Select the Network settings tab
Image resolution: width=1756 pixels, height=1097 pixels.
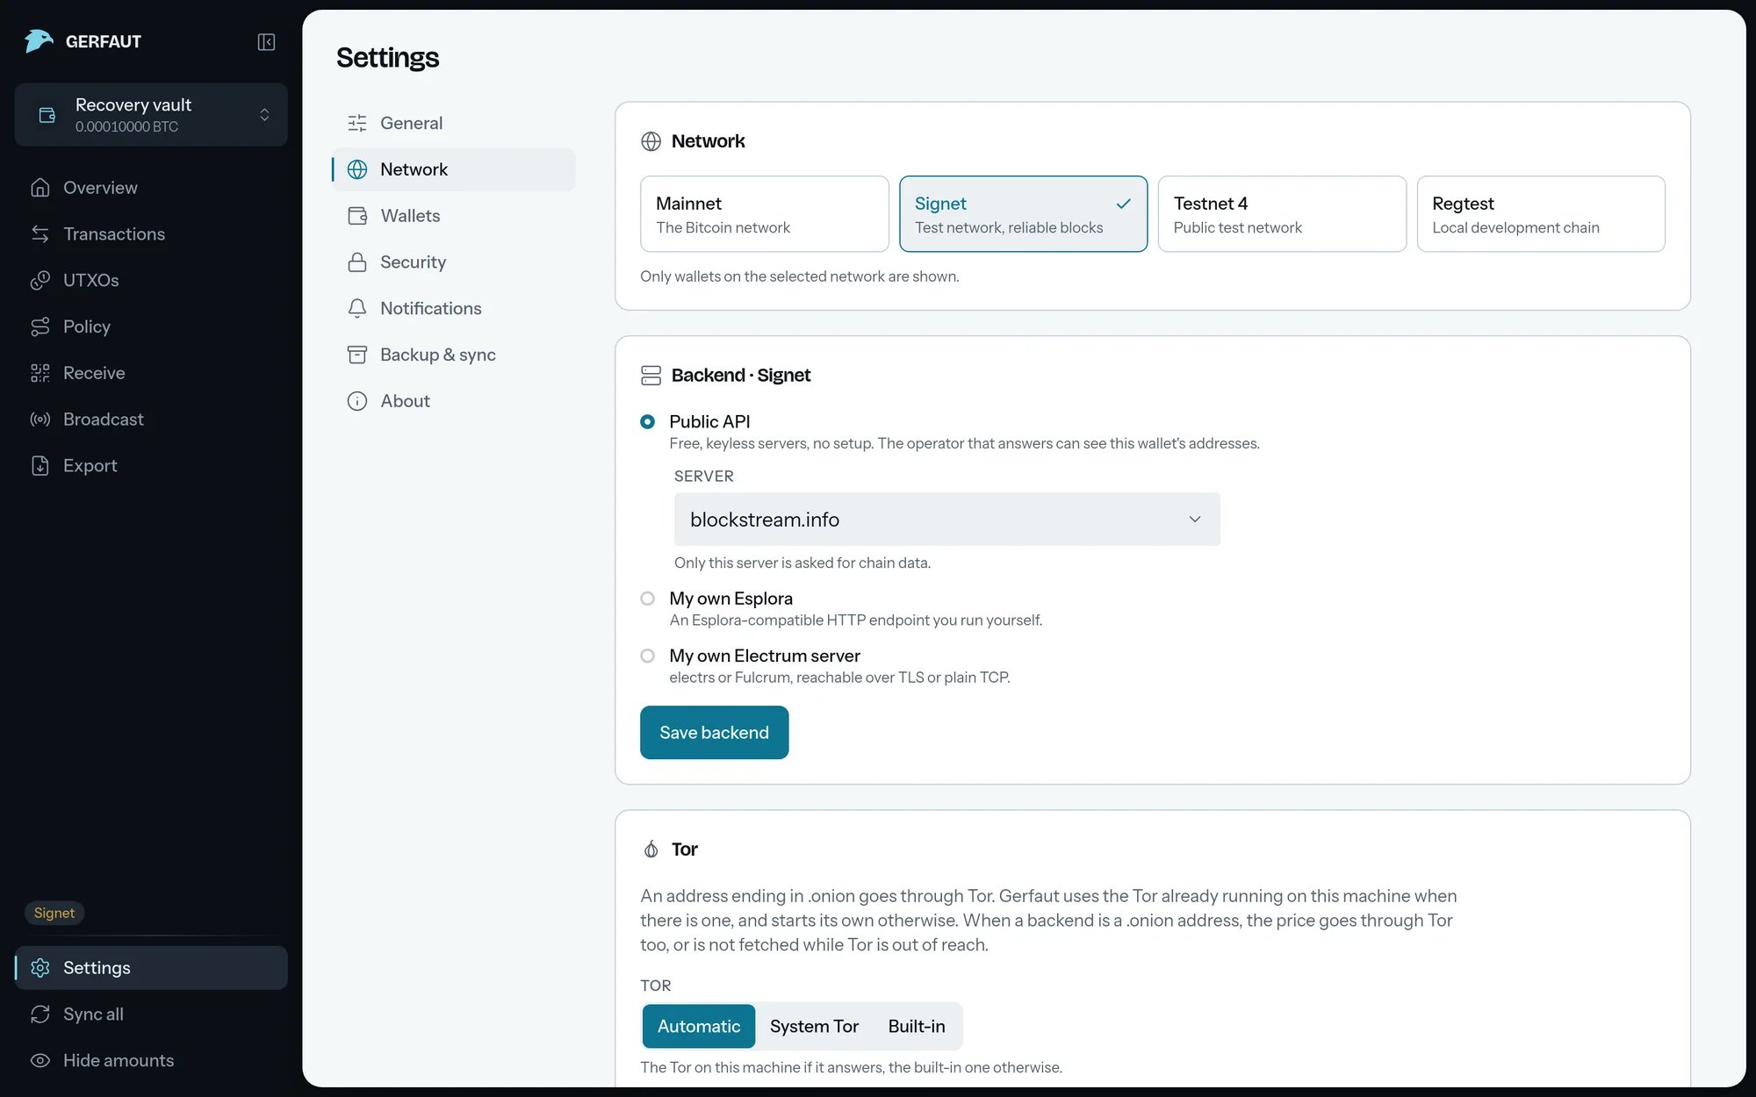pos(453,169)
